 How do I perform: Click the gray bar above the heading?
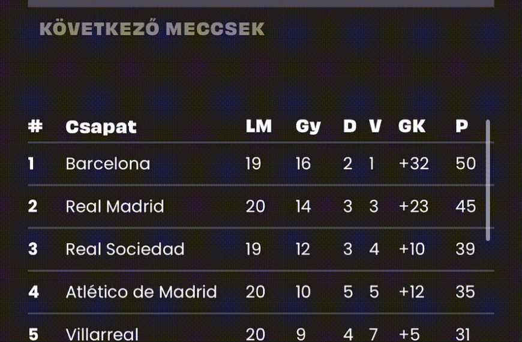click(x=261, y=4)
